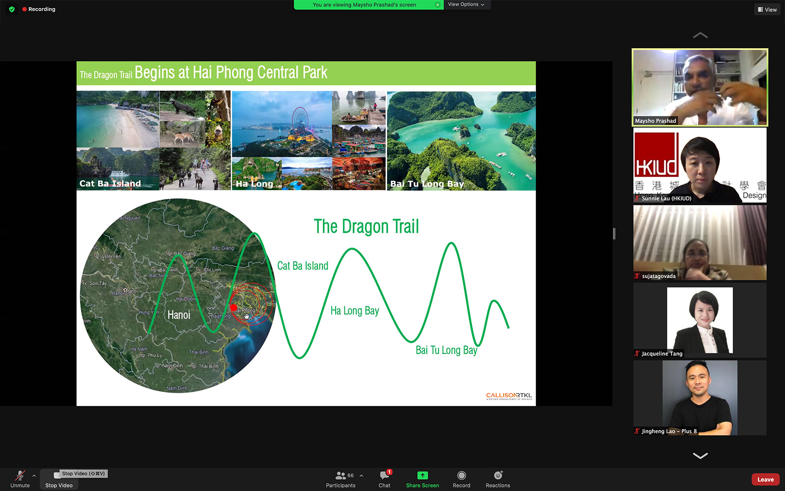Expand audio options arrow beside Unmute

click(34, 475)
